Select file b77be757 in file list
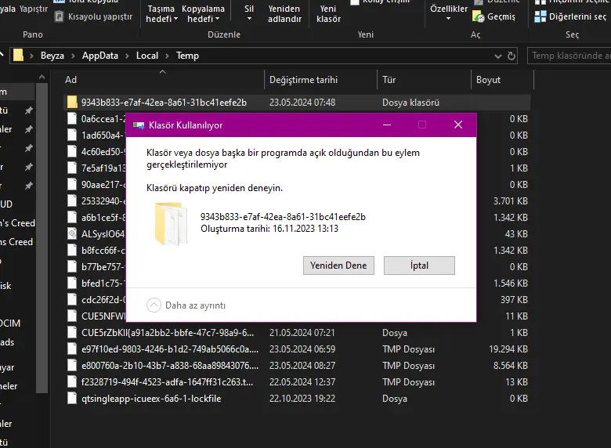611x448 pixels. [x=103, y=267]
